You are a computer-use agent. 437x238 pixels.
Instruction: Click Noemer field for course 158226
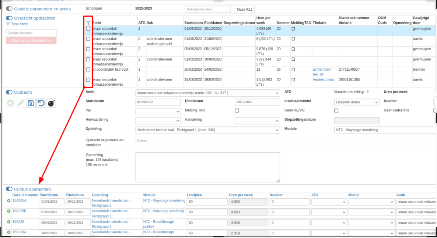290,223
